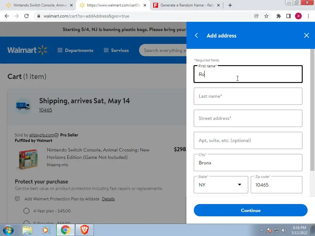Close the Nintendo Switch Console tab
315x236 pixels.
point(71,5)
